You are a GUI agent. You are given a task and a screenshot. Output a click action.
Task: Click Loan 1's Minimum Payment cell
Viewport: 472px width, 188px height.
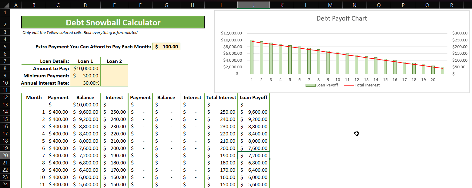click(85, 76)
